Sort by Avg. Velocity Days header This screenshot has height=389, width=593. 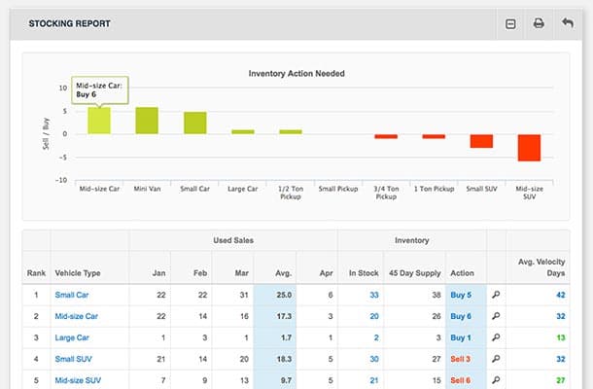541,267
